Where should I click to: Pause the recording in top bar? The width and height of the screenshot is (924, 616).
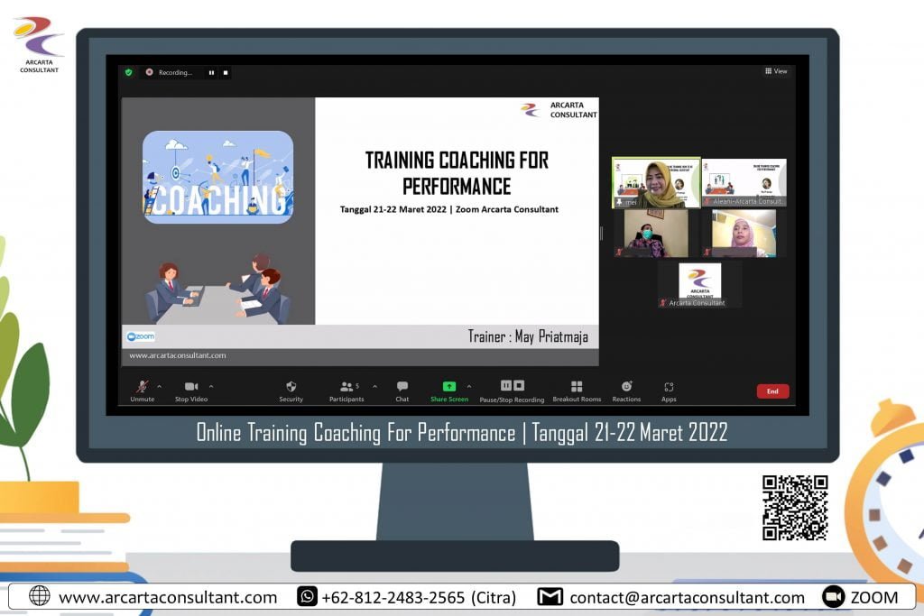coord(212,72)
